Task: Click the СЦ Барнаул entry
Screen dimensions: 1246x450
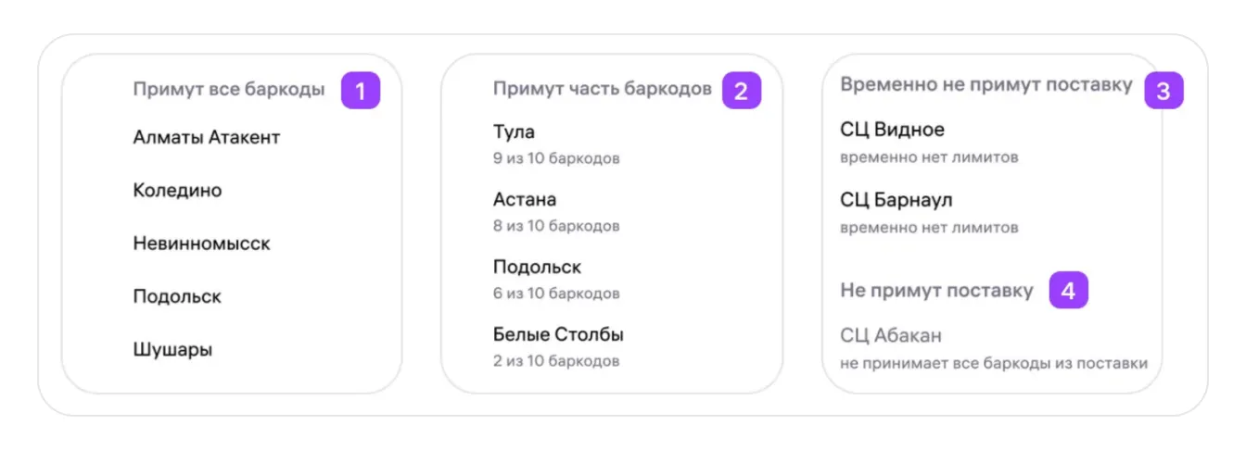Action: coord(896,200)
